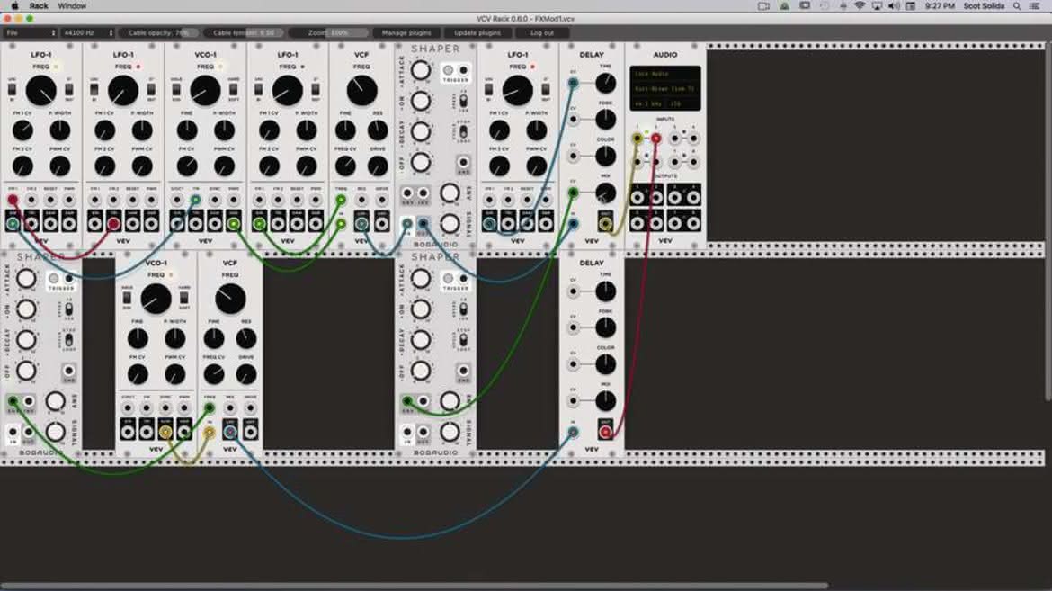
Task: Click the FREQ knob on top-row VCO-1
Action: [x=205, y=91]
